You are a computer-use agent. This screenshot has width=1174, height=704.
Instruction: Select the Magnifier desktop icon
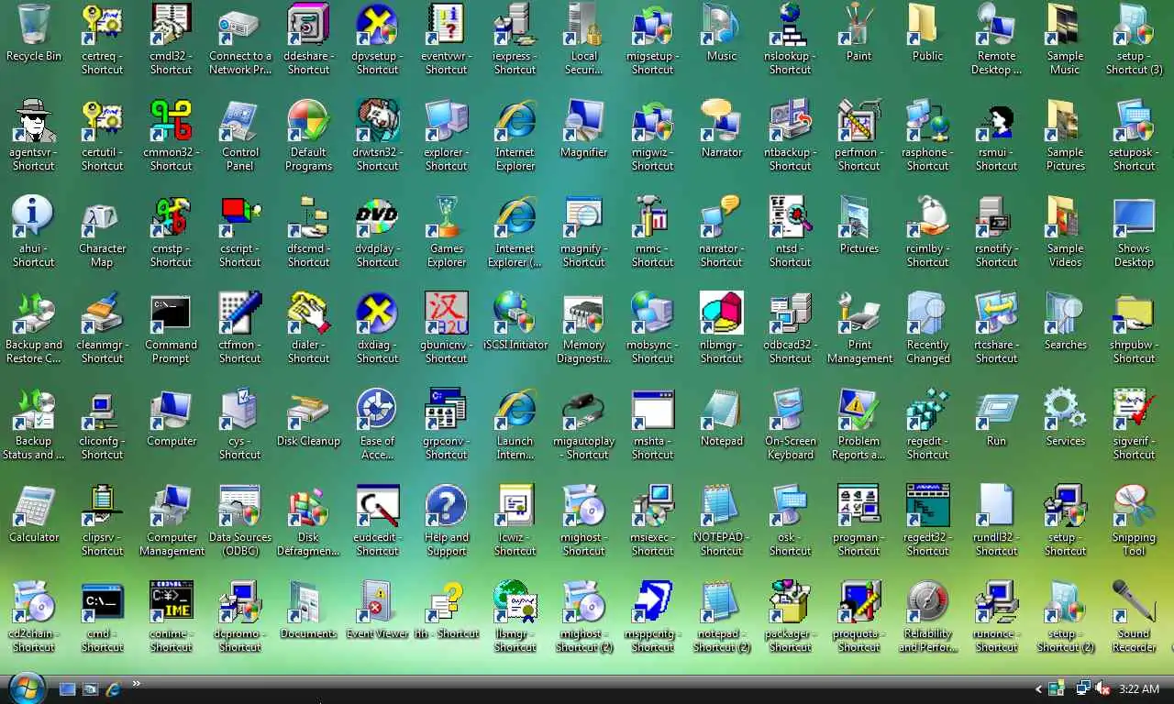(584, 121)
